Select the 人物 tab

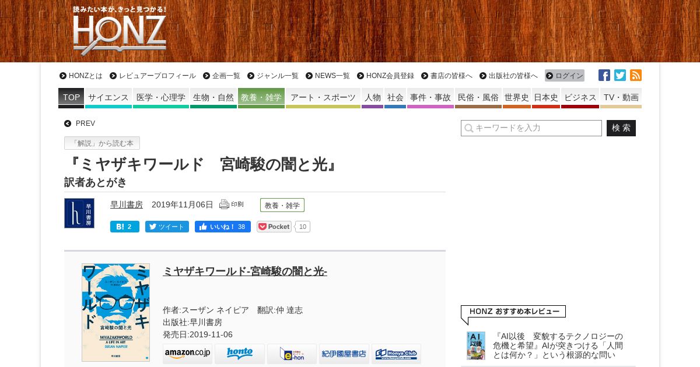[x=372, y=98]
